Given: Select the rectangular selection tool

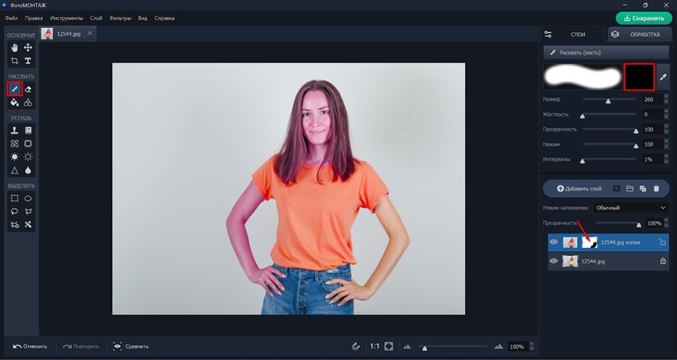Looking at the screenshot, I should pyautogui.click(x=14, y=198).
